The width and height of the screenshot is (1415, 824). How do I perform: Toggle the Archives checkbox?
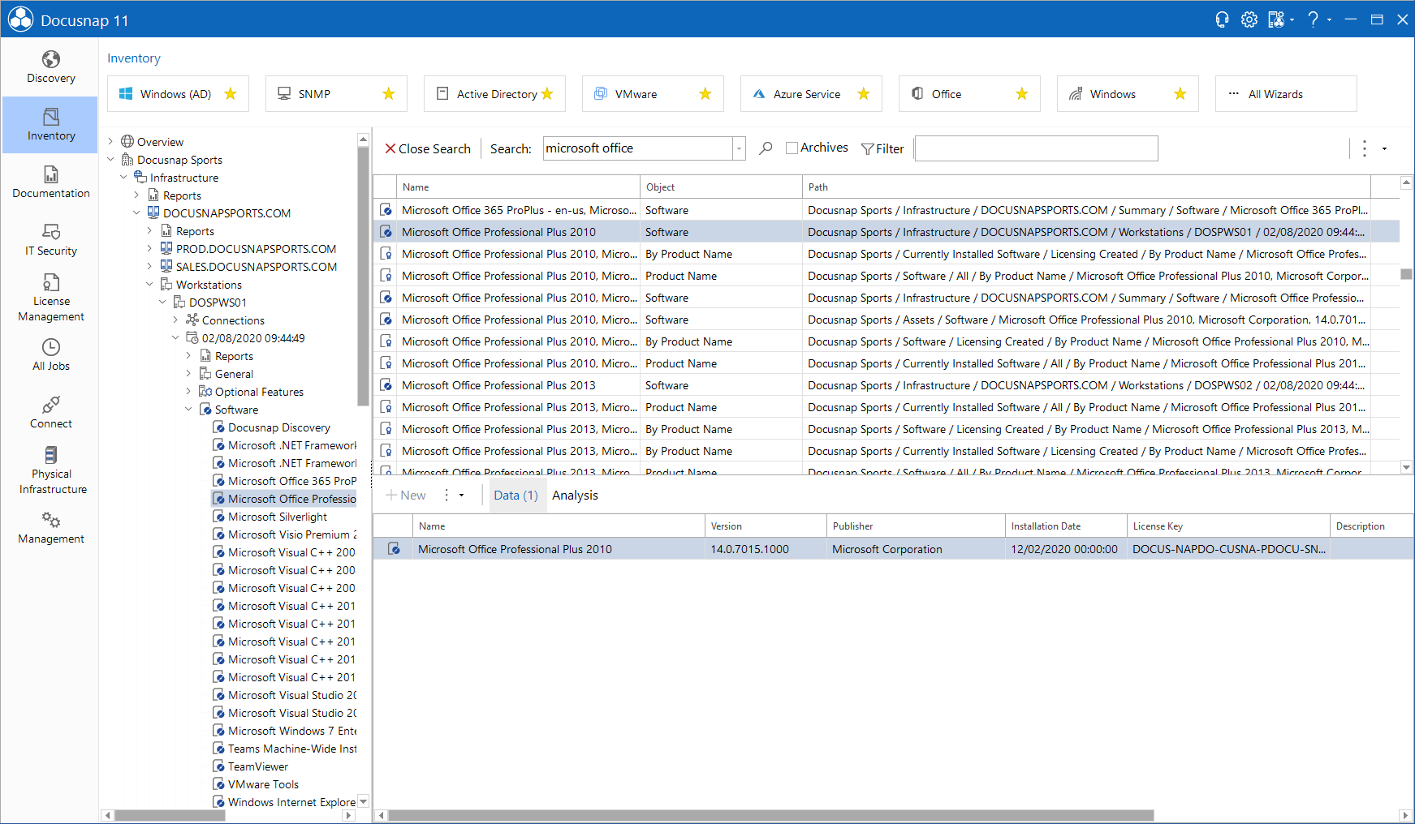coord(792,148)
